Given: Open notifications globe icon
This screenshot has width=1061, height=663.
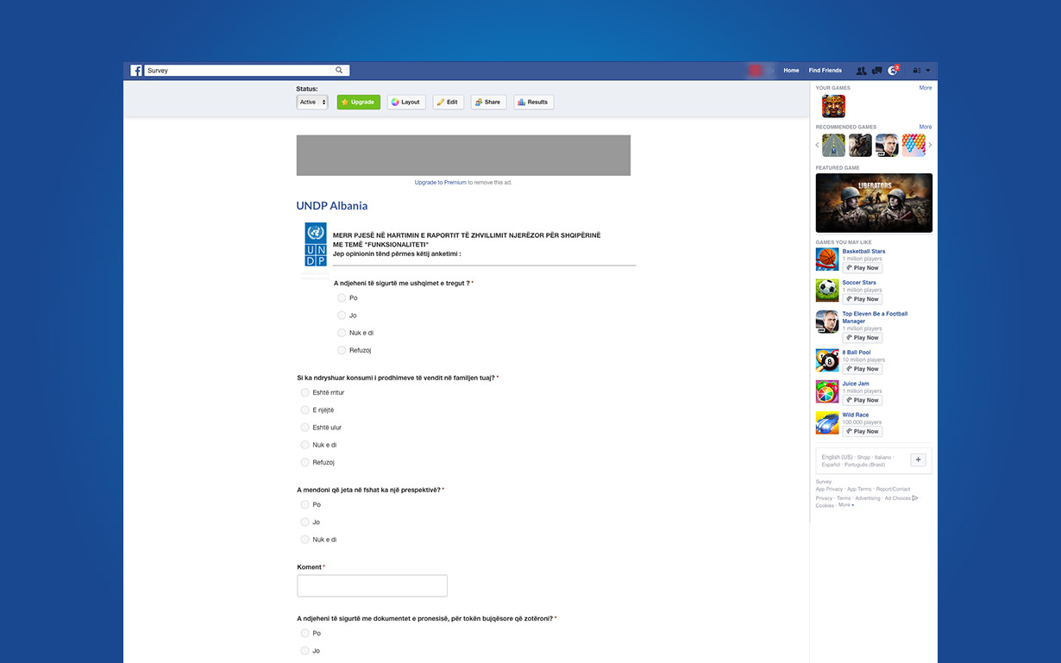Looking at the screenshot, I should (x=893, y=71).
